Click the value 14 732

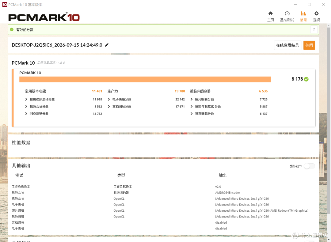(x=97, y=114)
